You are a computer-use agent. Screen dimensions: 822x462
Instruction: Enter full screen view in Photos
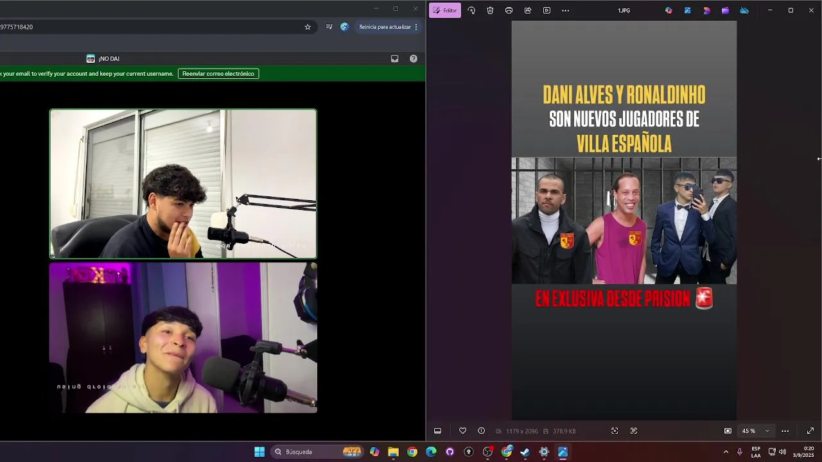coord(810,431)
